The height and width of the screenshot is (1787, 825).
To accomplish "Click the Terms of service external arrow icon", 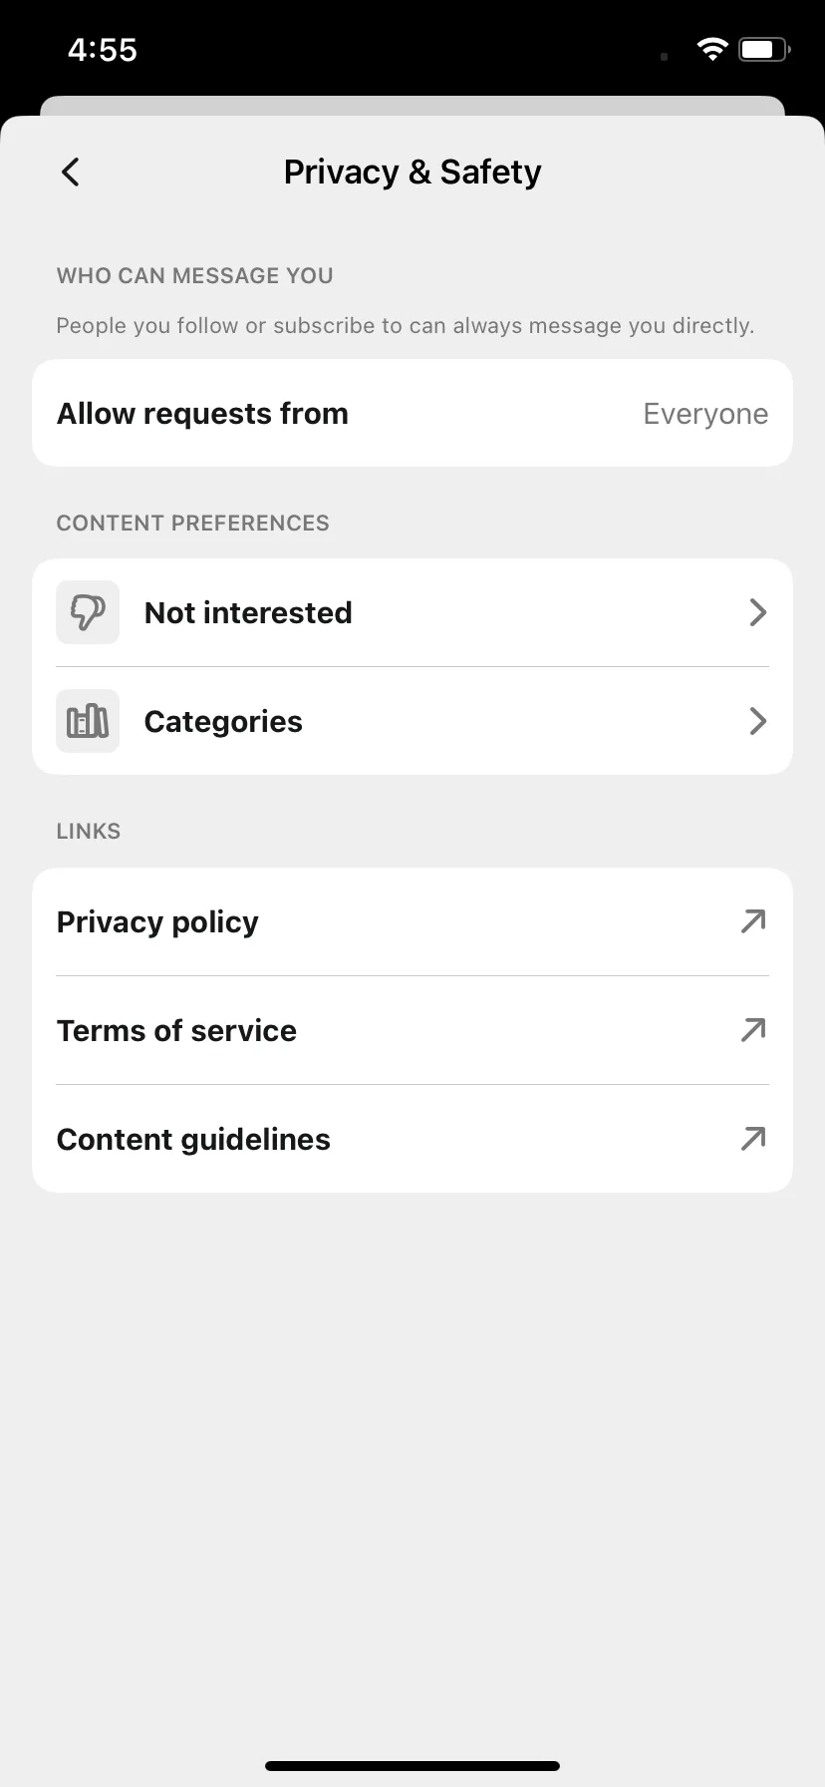I will (x=753, y=1030).
